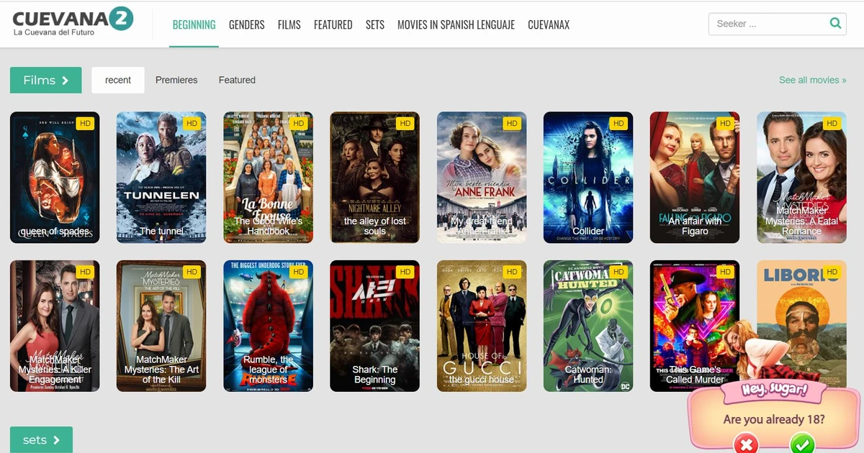Open The Gucci House poster

482,326
